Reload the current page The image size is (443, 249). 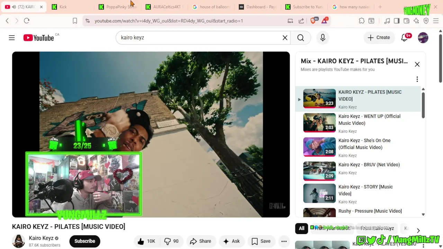[x=27, y=21]
